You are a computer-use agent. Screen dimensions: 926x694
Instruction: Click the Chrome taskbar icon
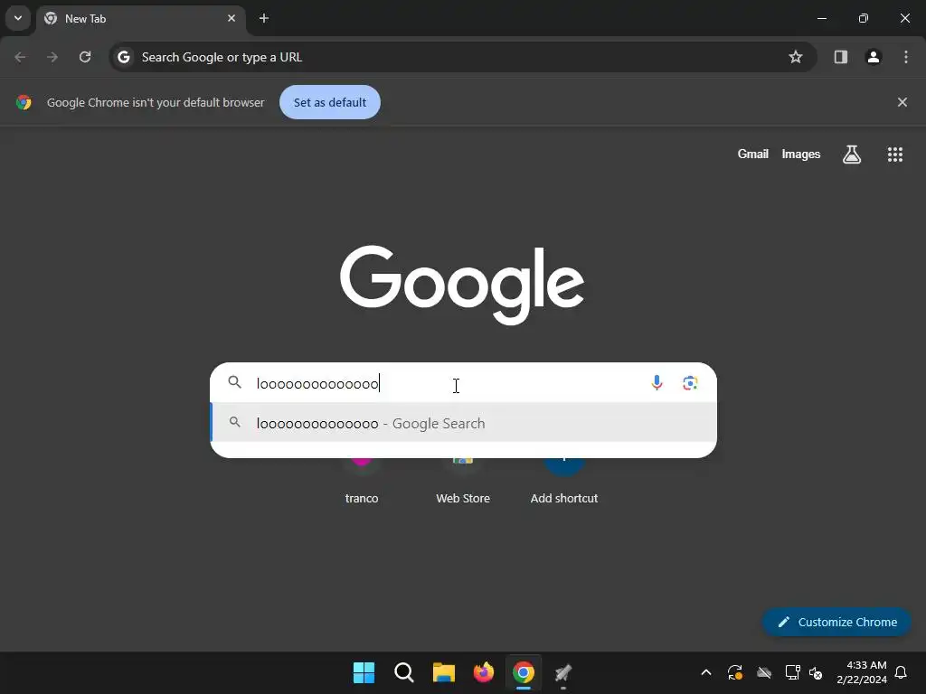[x=524, y=672]
